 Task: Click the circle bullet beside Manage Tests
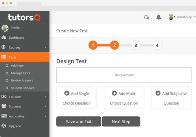coord(7,73)
